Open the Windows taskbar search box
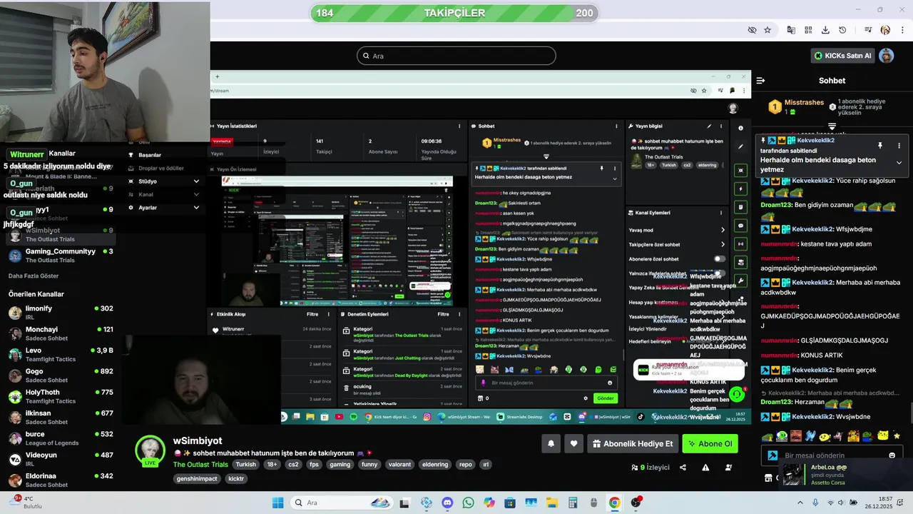This screenshot has height=514, width=913. point(340,503)
